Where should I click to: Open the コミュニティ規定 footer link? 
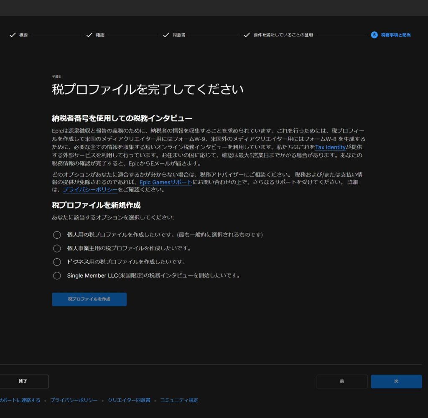click(179, 400)
